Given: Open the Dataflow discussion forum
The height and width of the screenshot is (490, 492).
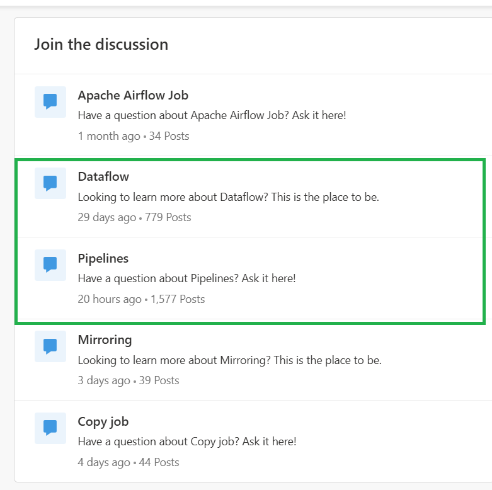Looking at the screenshot, I should tap(103, 176).
